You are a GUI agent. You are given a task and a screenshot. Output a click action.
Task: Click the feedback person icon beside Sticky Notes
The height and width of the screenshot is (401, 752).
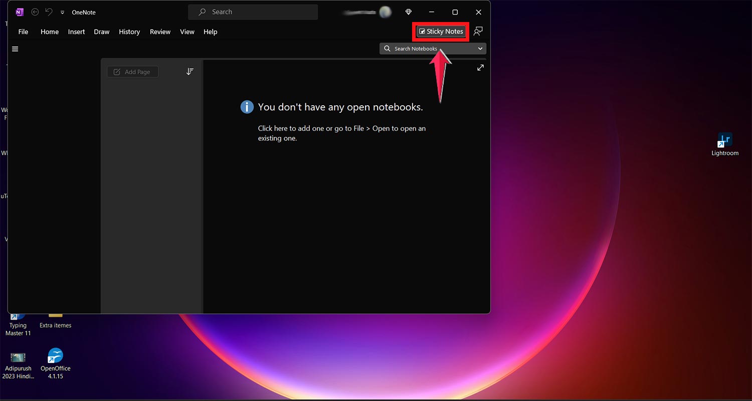coord(478,32)
